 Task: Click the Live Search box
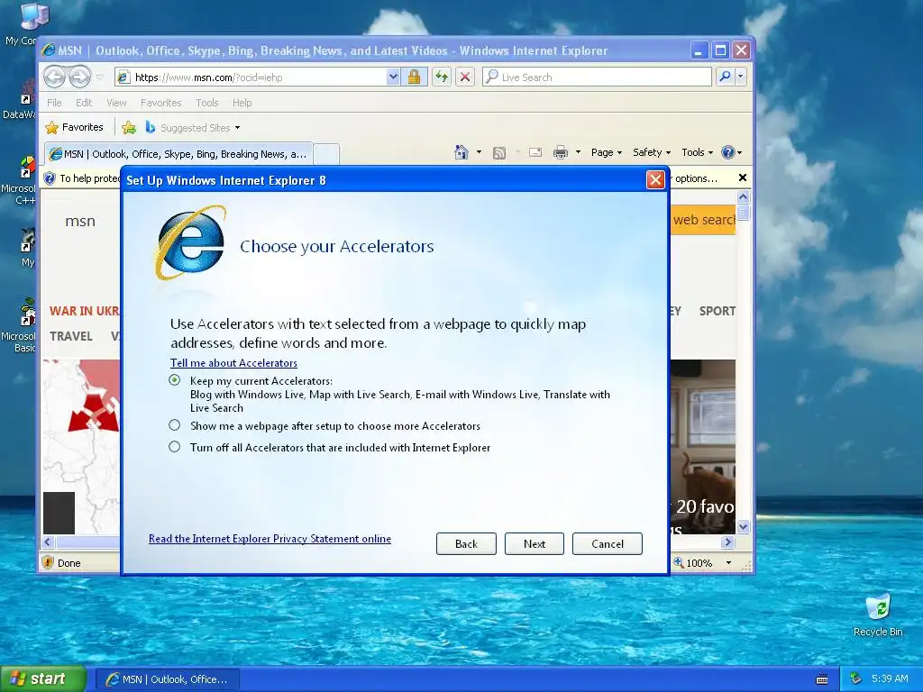coord(597,77)
